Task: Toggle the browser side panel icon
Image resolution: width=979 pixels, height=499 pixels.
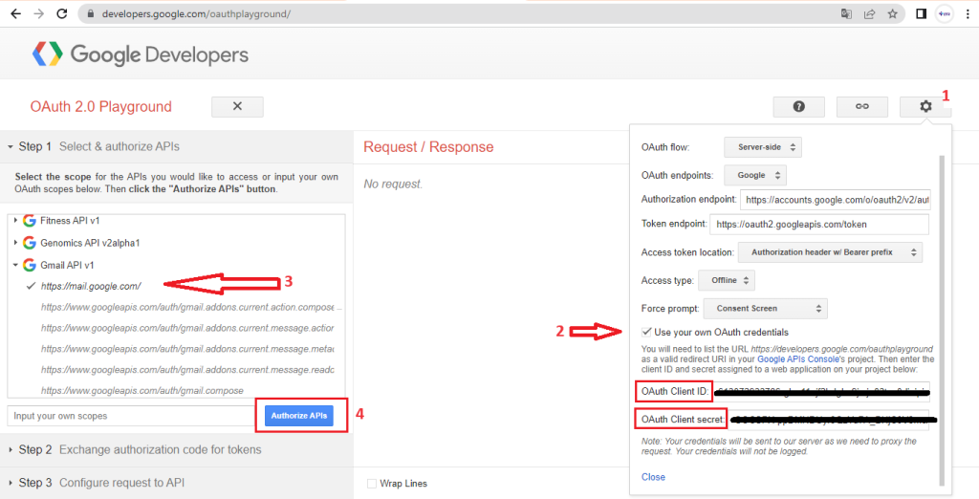Action: pyautogui.click(x=921, y=13)
